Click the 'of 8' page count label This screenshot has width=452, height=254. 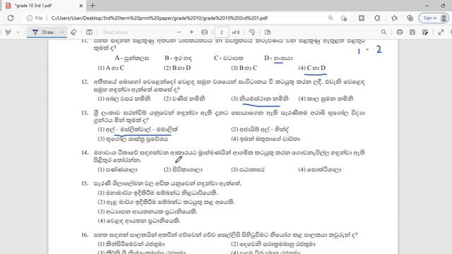pyautogui.click(x=236, y=32)
